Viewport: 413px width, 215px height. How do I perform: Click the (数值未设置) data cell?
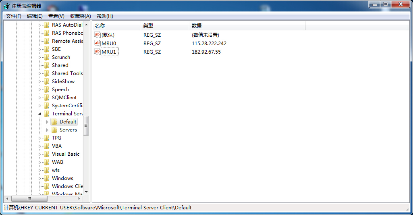point(205,35)
